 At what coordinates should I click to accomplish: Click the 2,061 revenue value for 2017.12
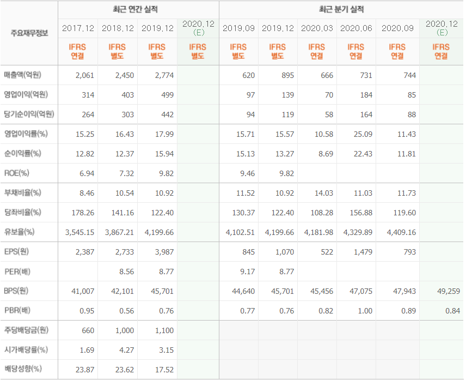click(x=85, y=75)
